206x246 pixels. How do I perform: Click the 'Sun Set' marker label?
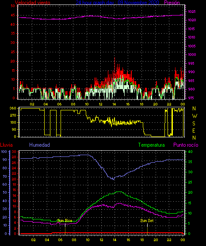coord(147,221)
